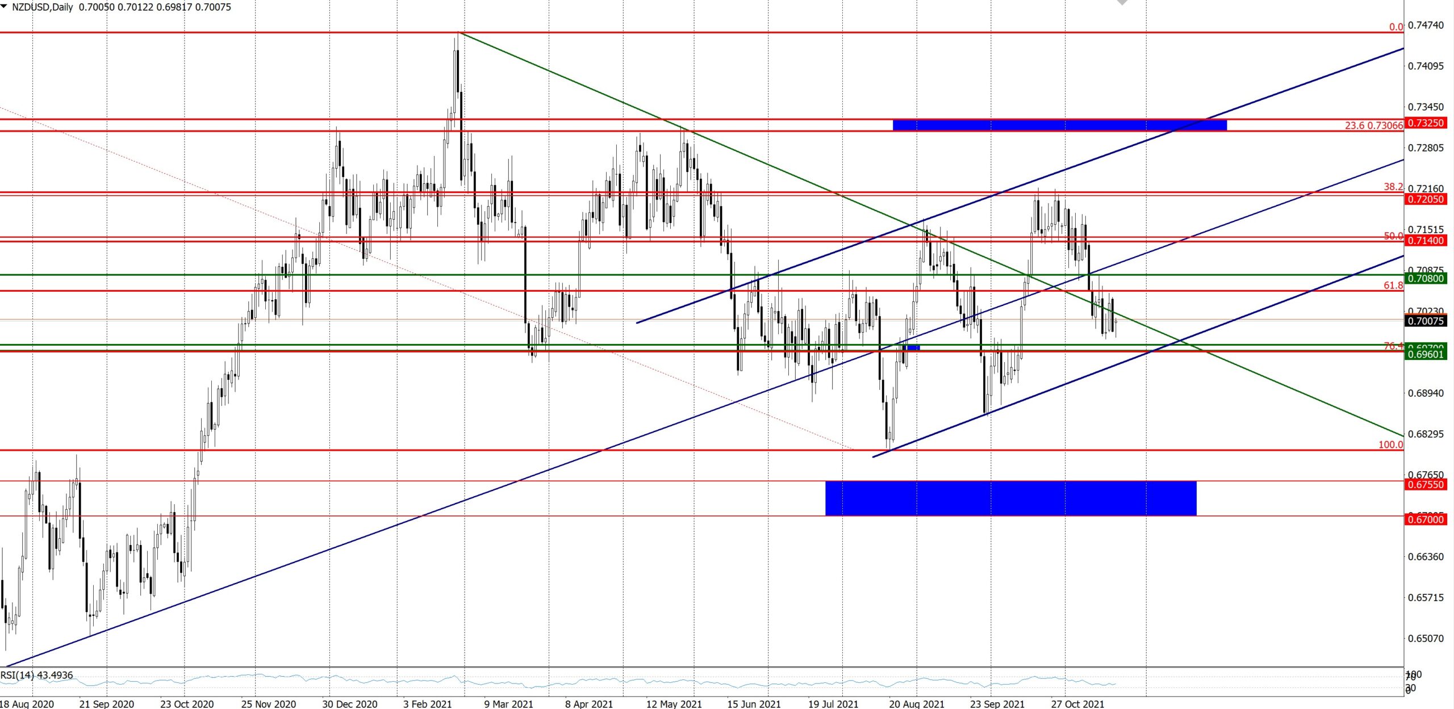
Task: Click the red 0.71400 price label
Action: click(x=1426, y=241)
